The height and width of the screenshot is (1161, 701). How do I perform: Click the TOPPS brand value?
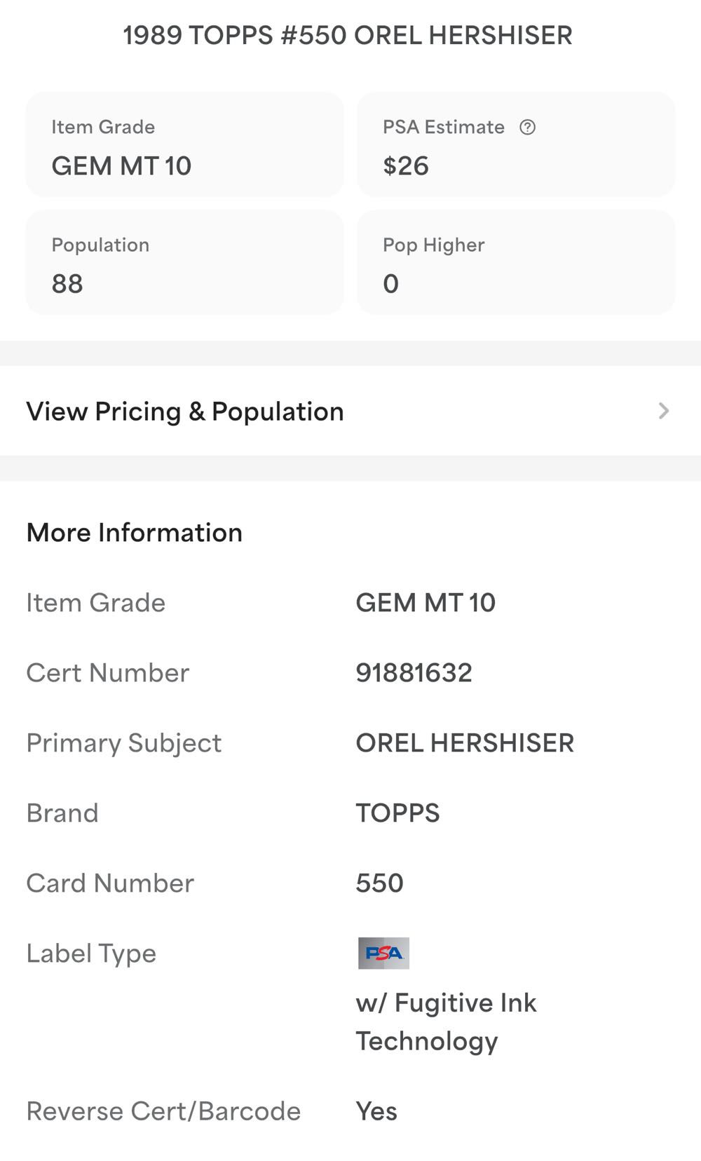397,813
